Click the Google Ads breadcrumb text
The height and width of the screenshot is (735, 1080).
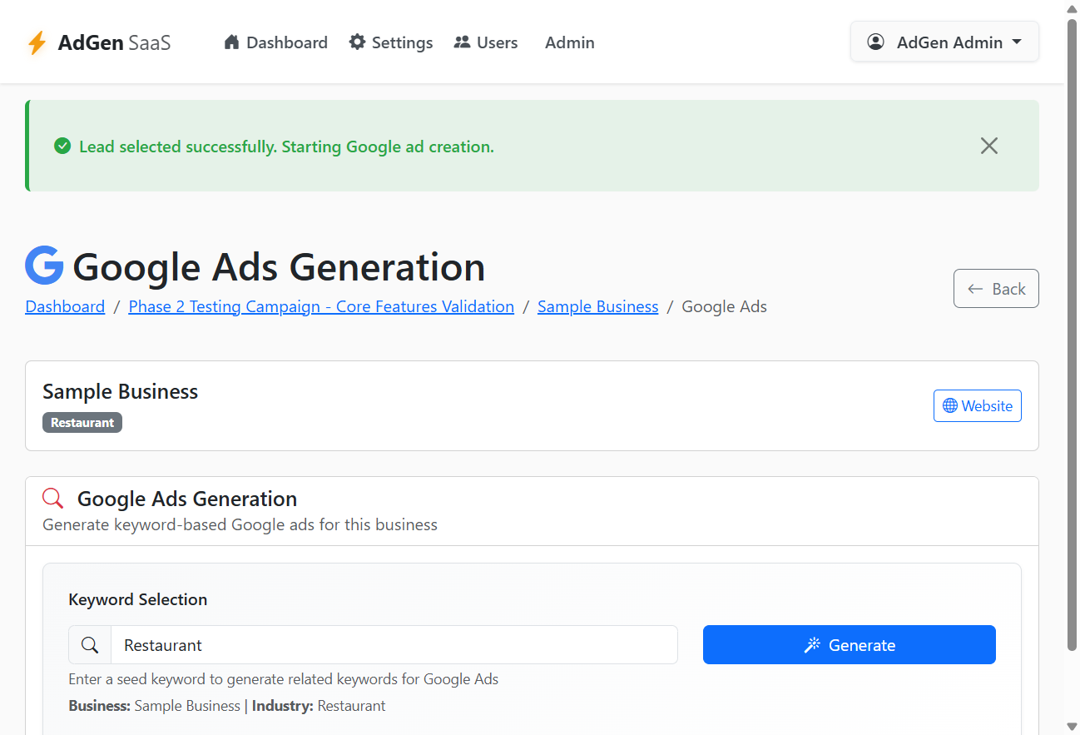click(724, 306)
